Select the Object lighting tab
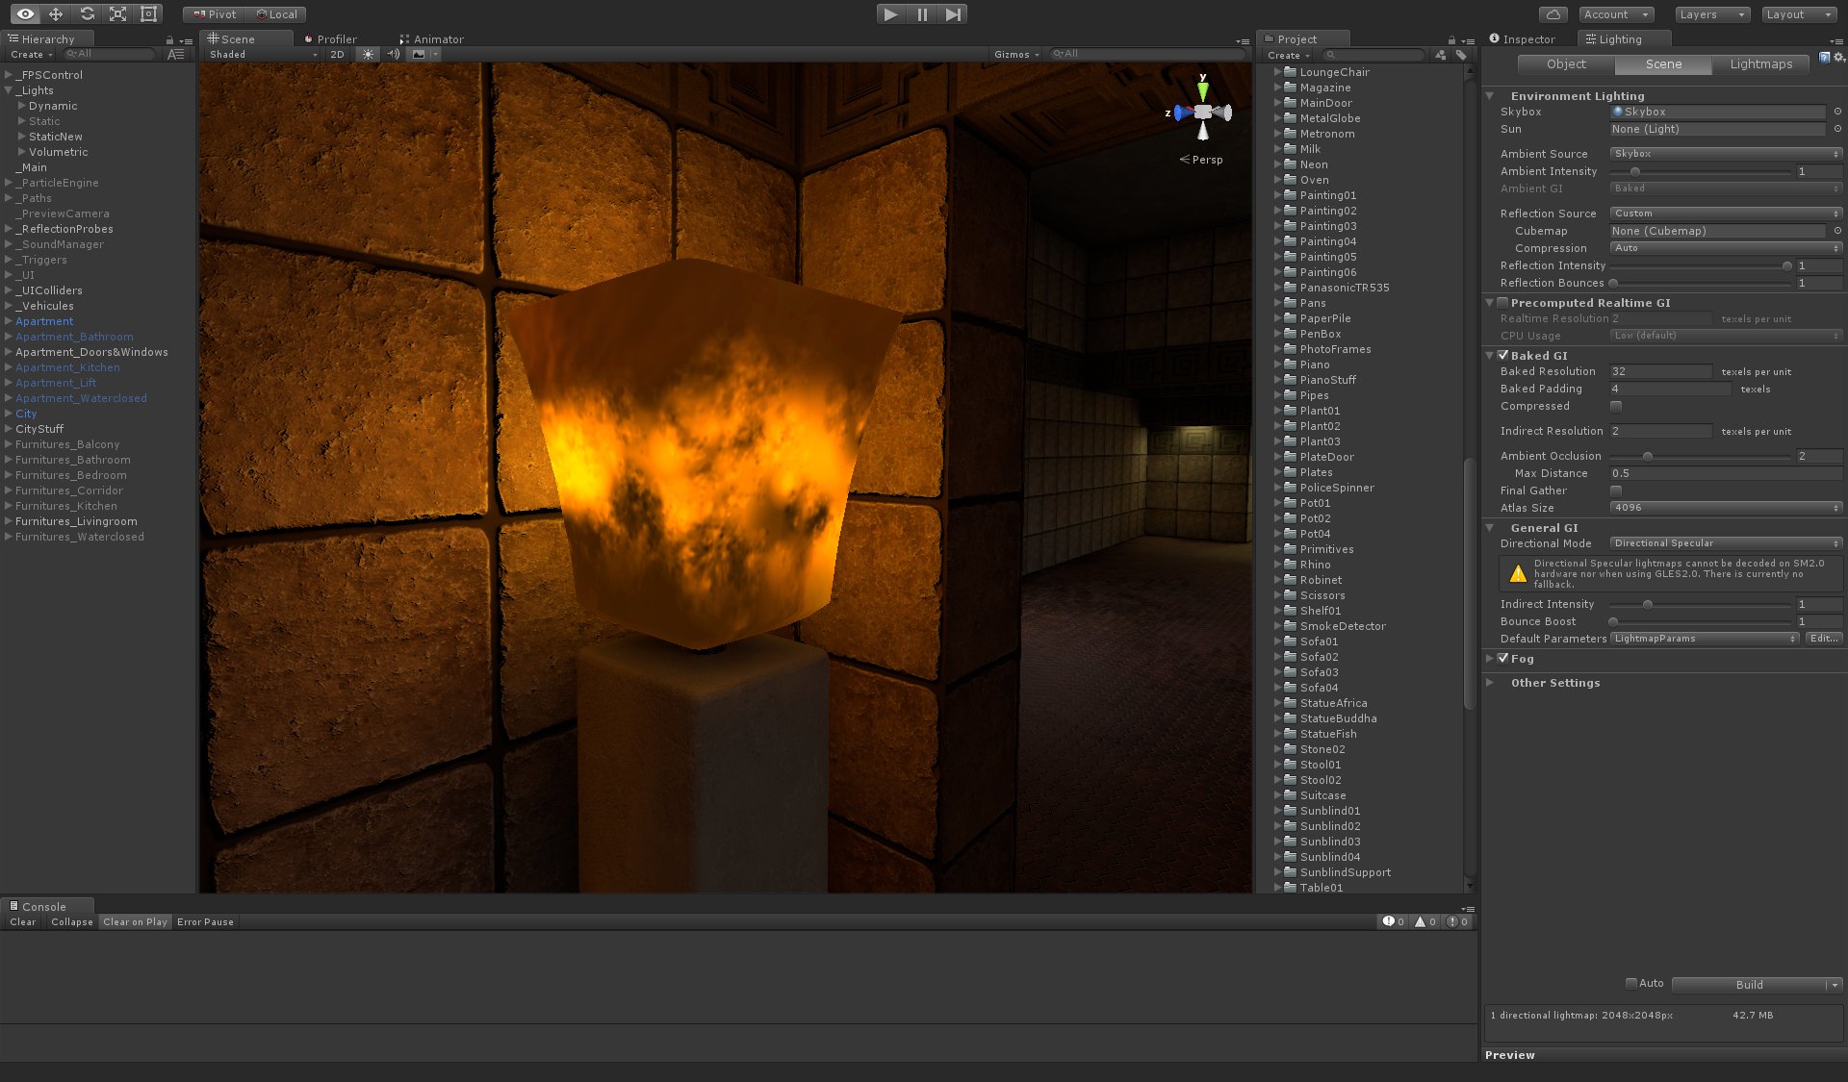Viewport: 1848px width, 1082px height. 1566,64
